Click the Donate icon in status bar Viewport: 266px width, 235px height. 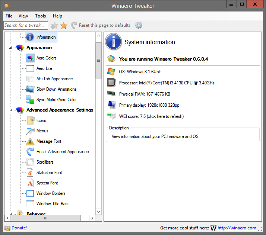click(7, 228)
